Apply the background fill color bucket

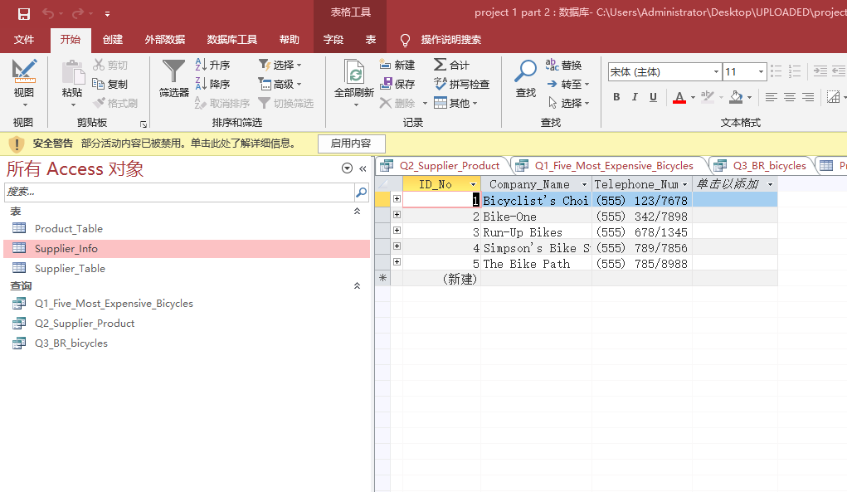coord(736,97)
